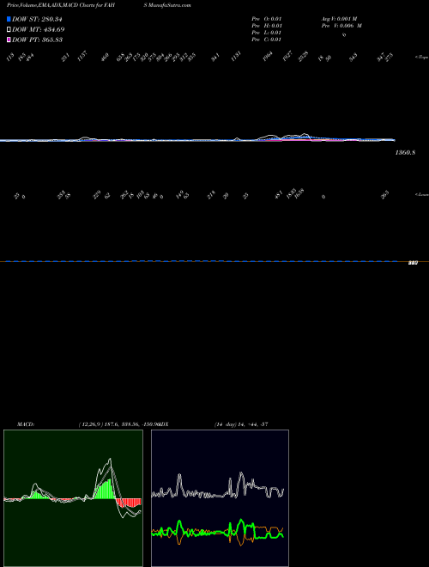Viewport: 429px width, 567px height.
Task: Click the 'Pre O: 0.01' open value
Action: point(267,19)
